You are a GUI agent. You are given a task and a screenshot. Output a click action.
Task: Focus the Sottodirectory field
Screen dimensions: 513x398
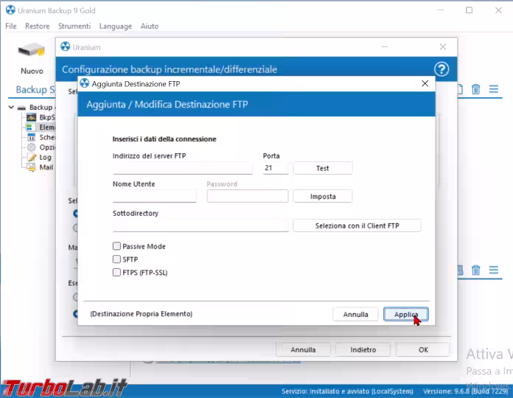200,226
